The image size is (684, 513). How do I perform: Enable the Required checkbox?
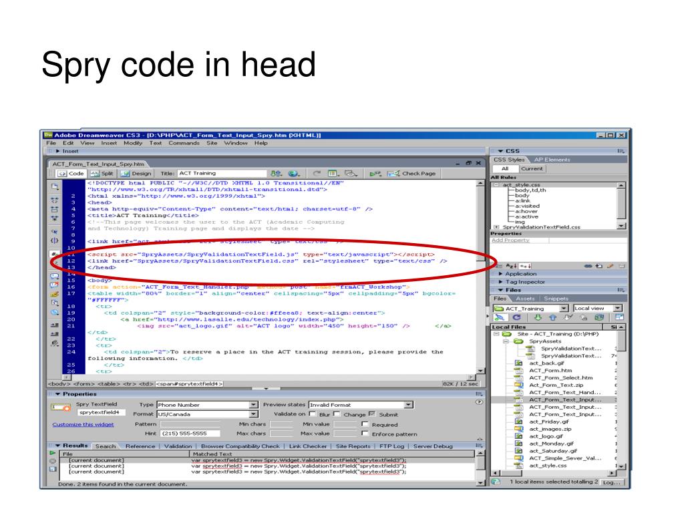365,424
